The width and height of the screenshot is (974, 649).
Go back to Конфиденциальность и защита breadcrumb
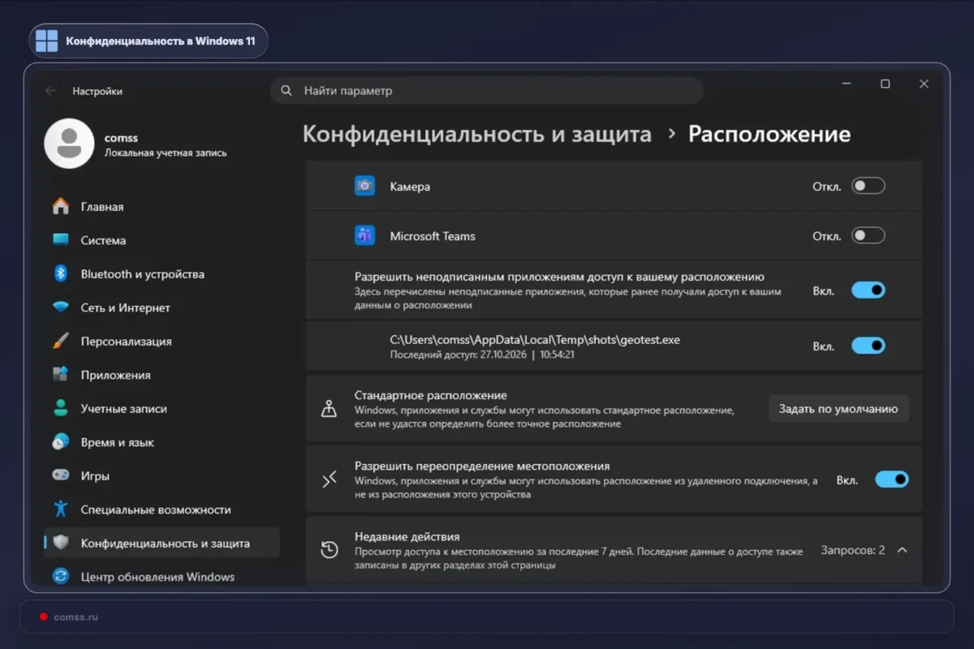pos(477,134)
